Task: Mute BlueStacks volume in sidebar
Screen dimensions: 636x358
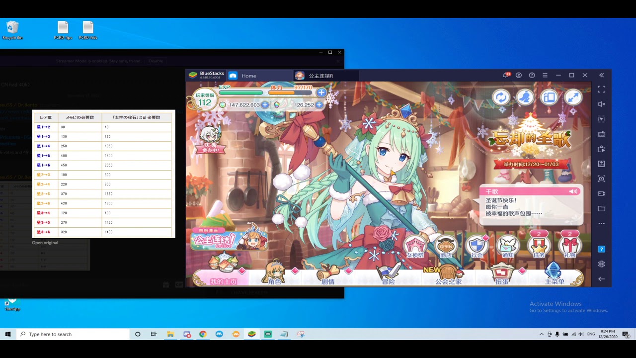Action: tap(601, 104)
